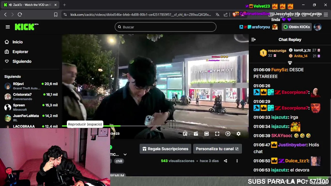Translate page icon in address bar
331x186 pixels.
point(217,14)
